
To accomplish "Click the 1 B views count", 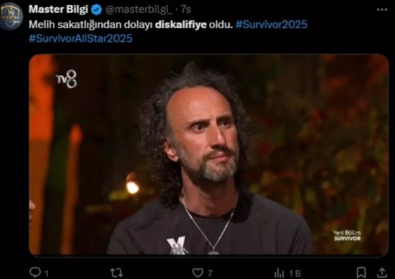I will (295, 274).
